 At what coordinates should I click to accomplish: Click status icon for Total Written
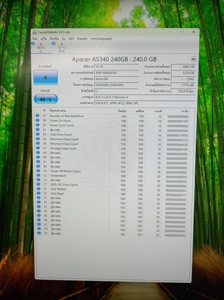coord(39,188)
